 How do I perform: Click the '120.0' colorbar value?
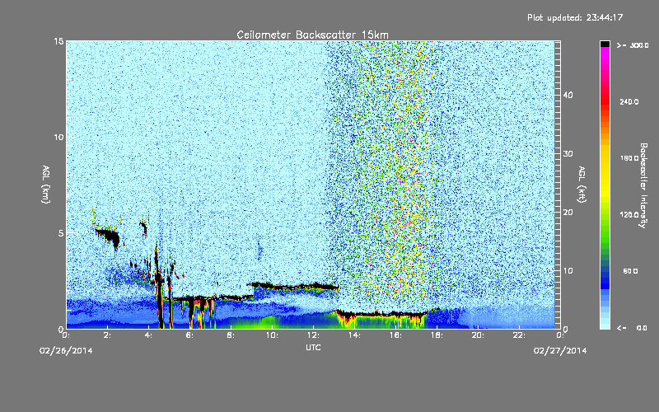[x=629, y=215]
